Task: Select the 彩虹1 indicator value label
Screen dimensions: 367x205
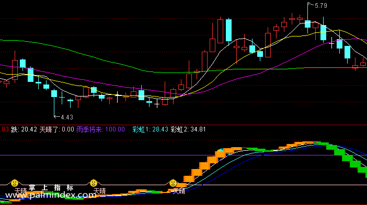Action: point(150,129)
